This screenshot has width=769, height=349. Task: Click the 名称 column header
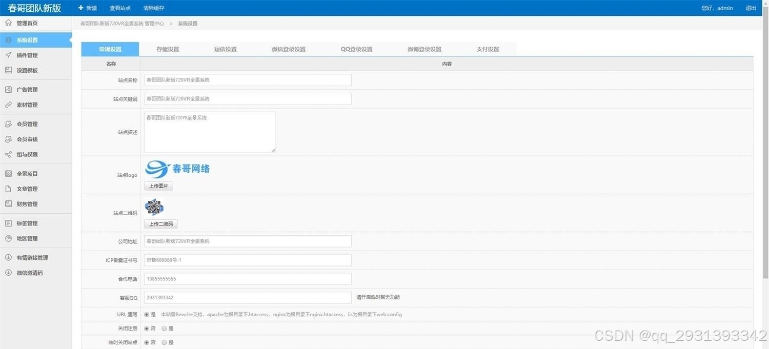111,64
